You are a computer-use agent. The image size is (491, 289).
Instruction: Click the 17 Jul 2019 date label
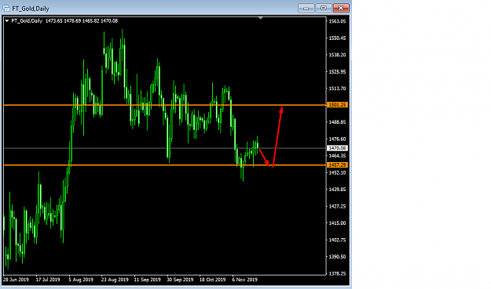(48, 280)
